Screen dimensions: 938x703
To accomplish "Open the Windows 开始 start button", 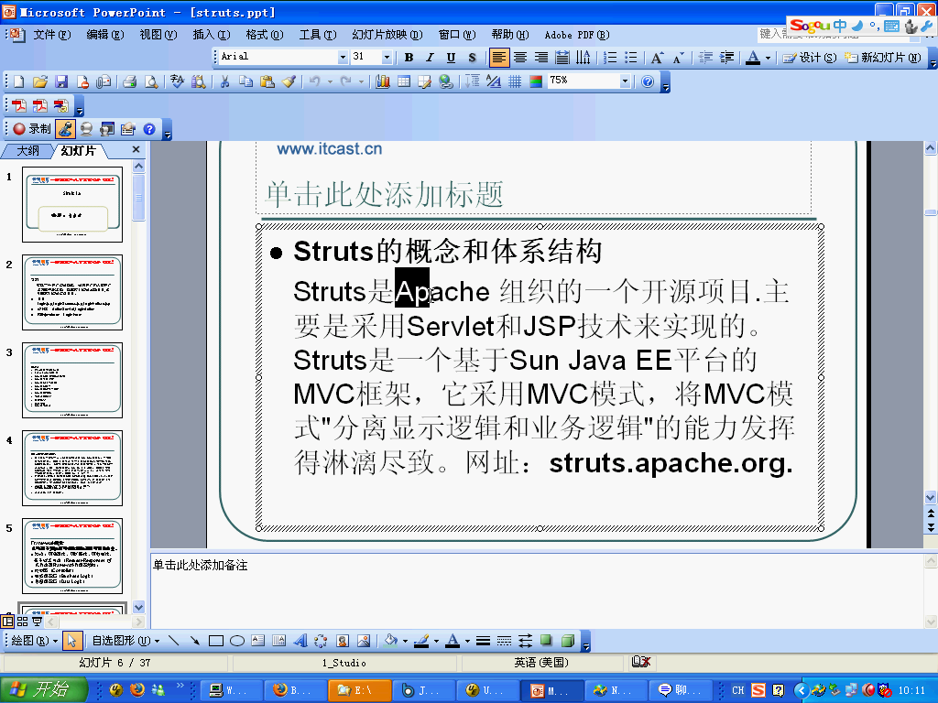I will (x=42, y=689).
